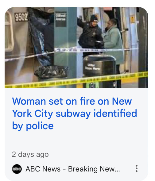The height and width of the screenshot is (181, 155).
Task: Click the black litter bin in the photo
Action: tap(99, 65)
